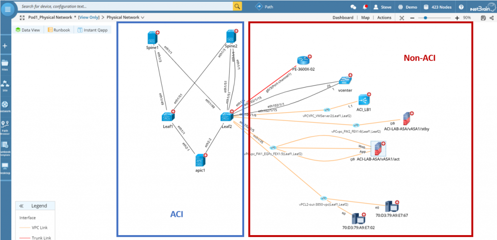
Task: Click the VPC Link legend entry
Action: click(34, 227)
